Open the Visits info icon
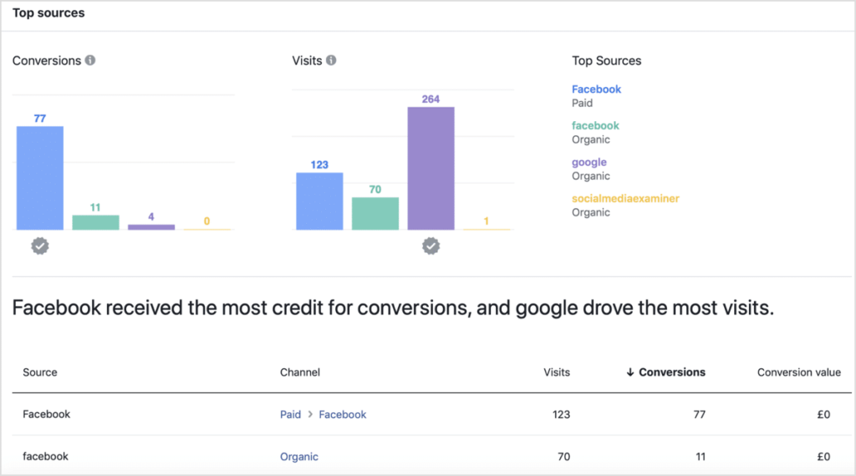 click(x=331, y=60)
